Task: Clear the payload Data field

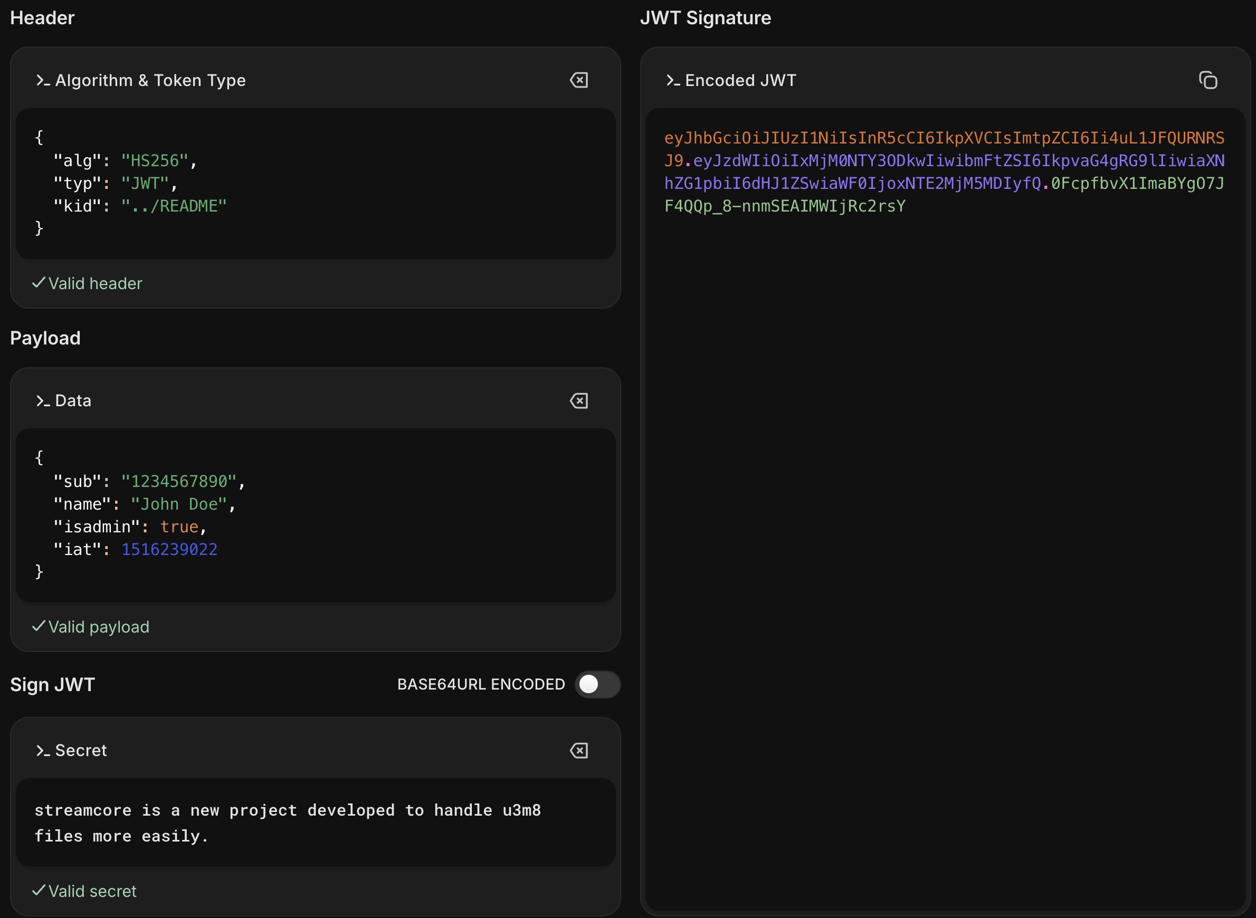Action: click(578, 400)
